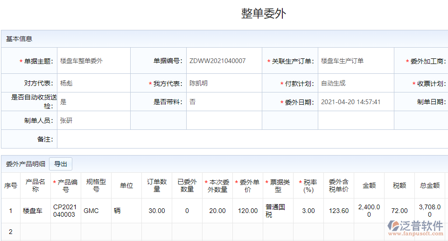Edit 本次委外数量 cell 20.00

(x=217, y=211)
